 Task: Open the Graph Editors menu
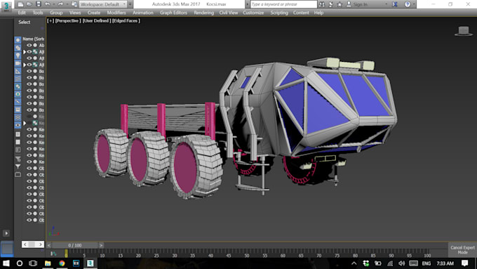pos(173,13)
